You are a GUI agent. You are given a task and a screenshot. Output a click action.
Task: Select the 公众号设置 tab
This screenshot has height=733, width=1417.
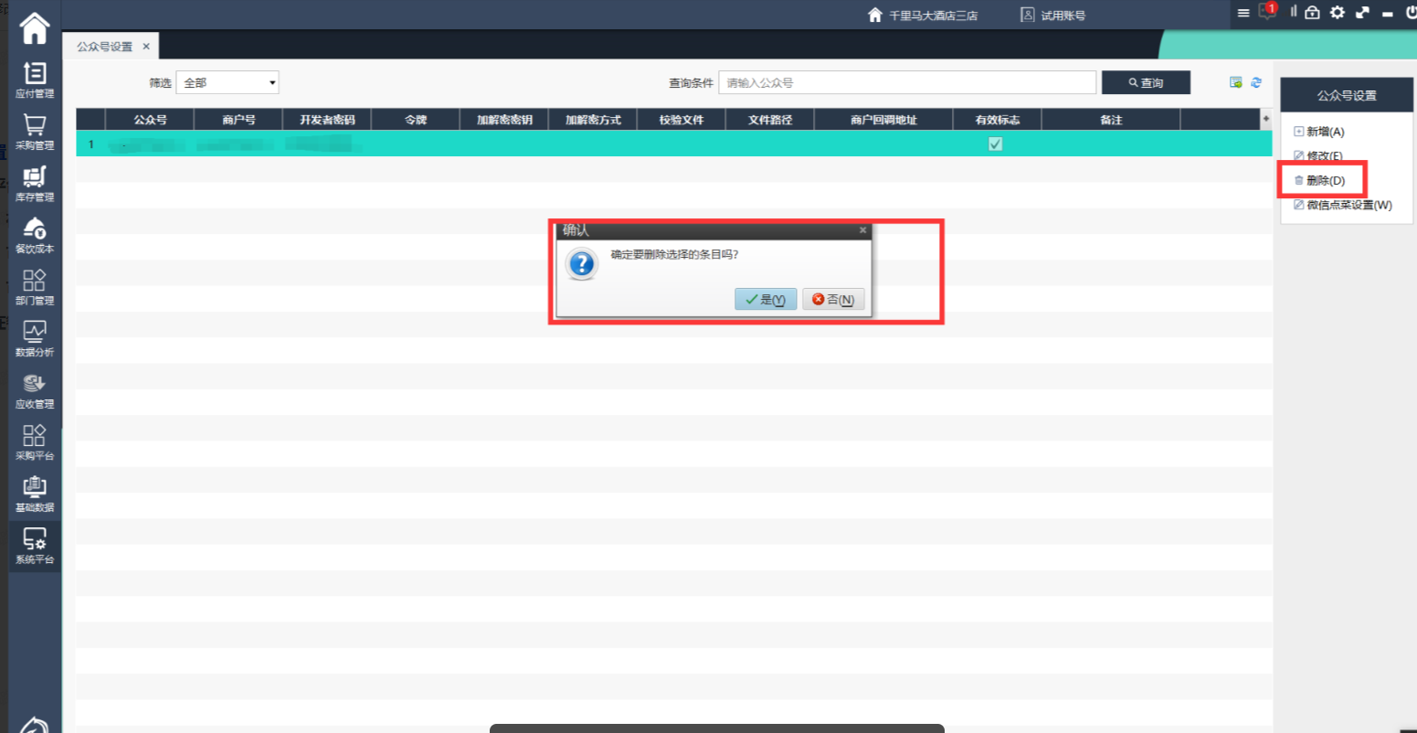tap(104, 47)
